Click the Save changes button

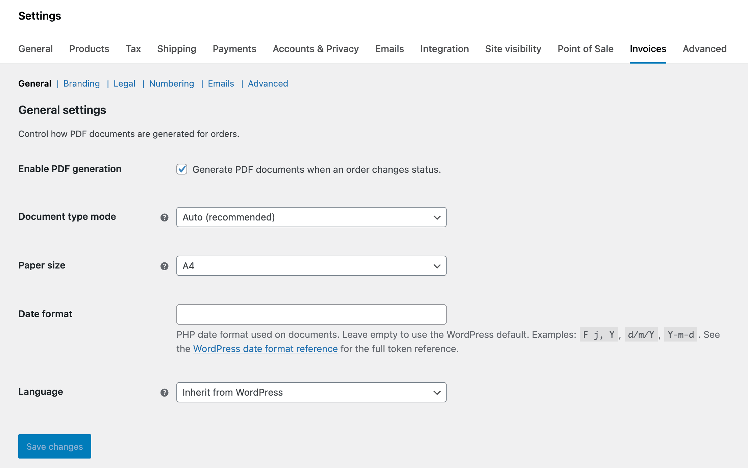[55, 446]
